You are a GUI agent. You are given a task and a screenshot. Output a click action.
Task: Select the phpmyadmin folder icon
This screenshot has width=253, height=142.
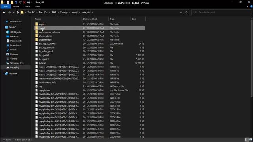click(36, 36)
